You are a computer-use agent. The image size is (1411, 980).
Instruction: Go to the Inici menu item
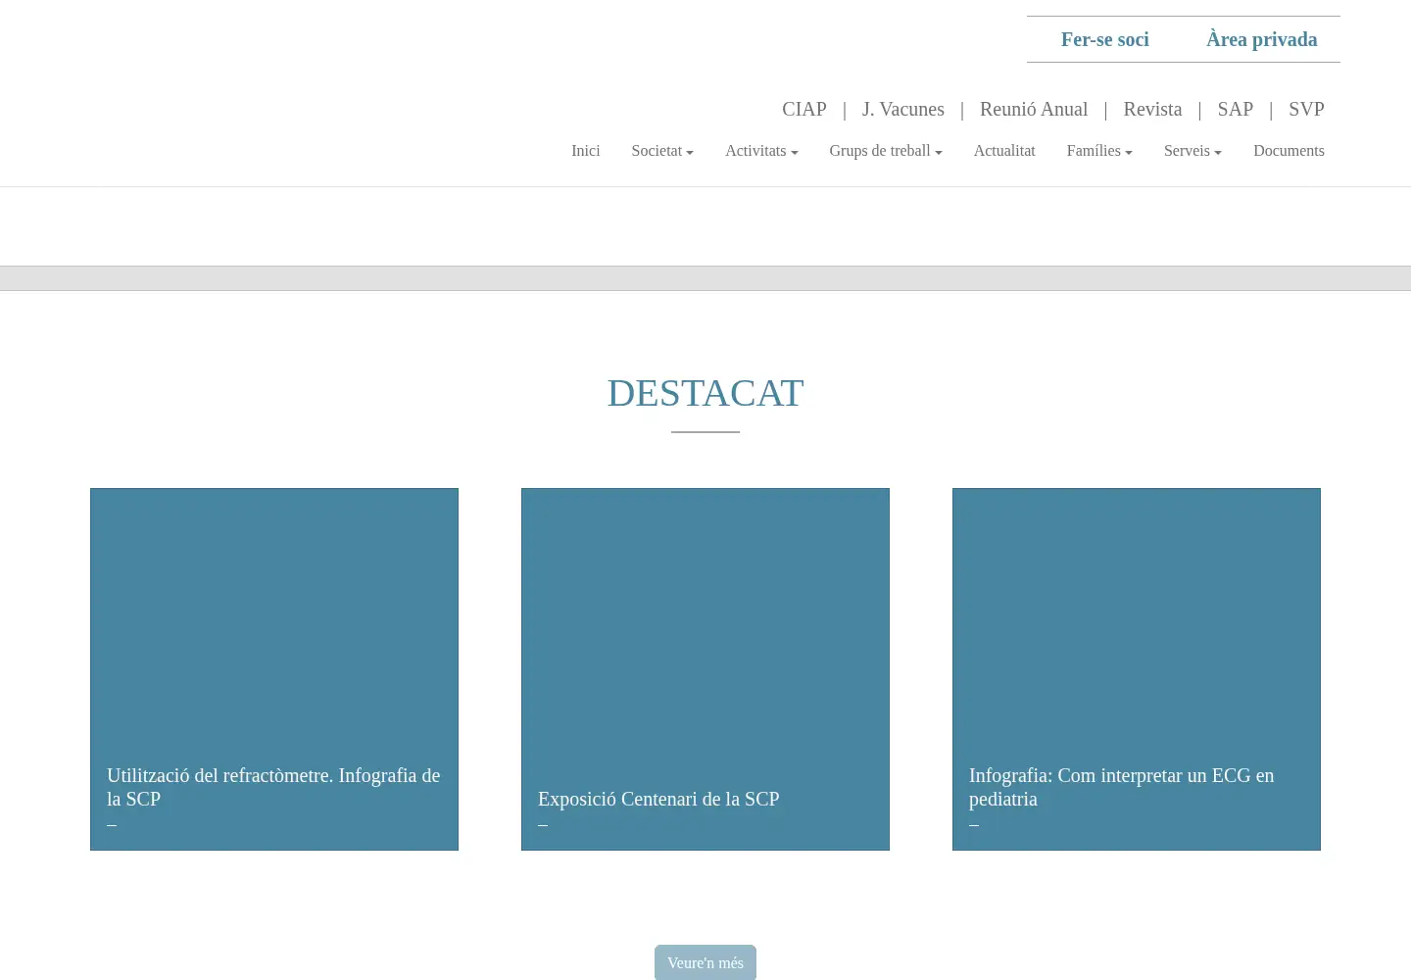pyautogui.click(x=586, y=150)
